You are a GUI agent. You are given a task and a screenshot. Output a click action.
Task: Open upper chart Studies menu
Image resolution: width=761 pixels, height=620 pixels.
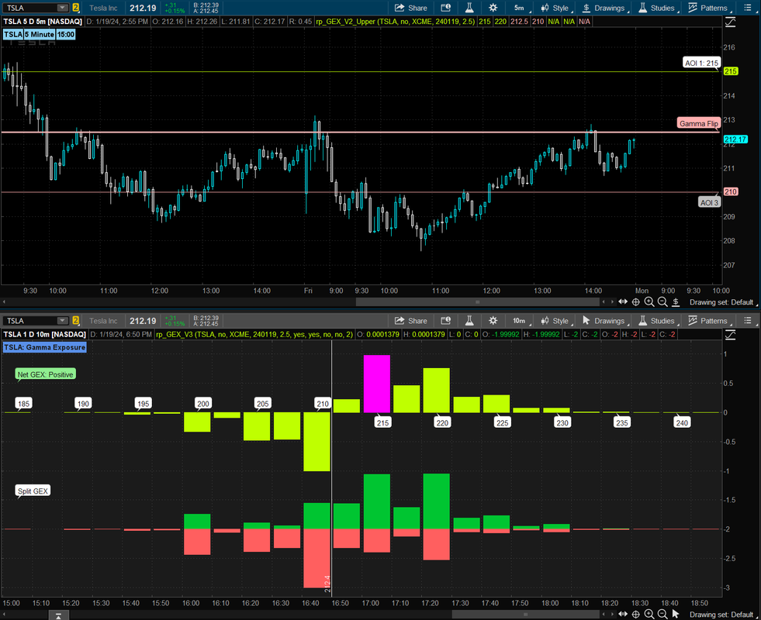[658, 8]
